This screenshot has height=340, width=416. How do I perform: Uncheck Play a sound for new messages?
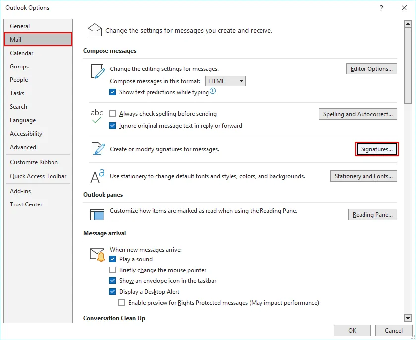click(x=112, y=259)
